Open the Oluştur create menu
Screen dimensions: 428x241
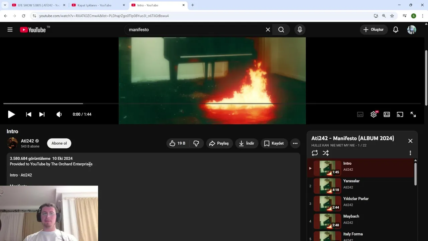pyautogui.click(x=373, y=29)
